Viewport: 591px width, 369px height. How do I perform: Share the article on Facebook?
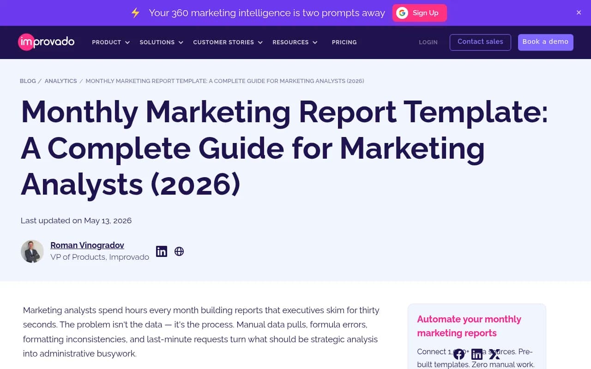459,354
